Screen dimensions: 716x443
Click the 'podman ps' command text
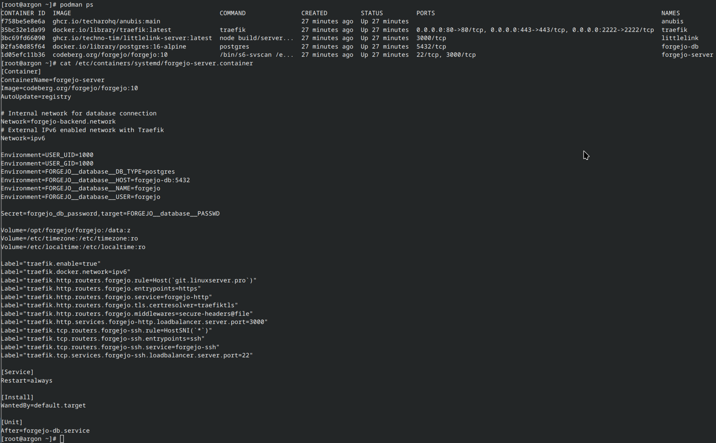[76, 5]
